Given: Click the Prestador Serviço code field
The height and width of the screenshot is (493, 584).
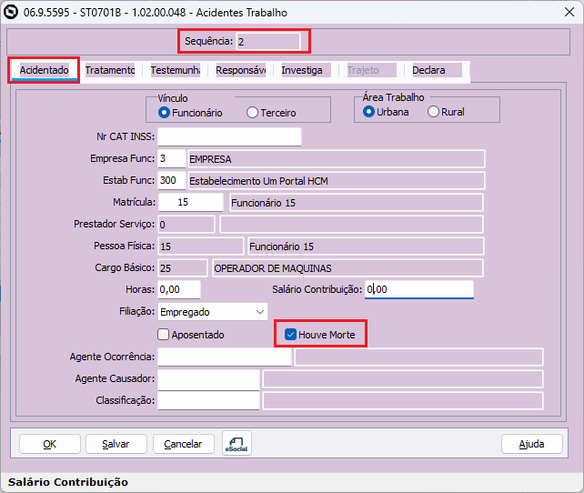Looking at the screenshot, I should point(186,224).
